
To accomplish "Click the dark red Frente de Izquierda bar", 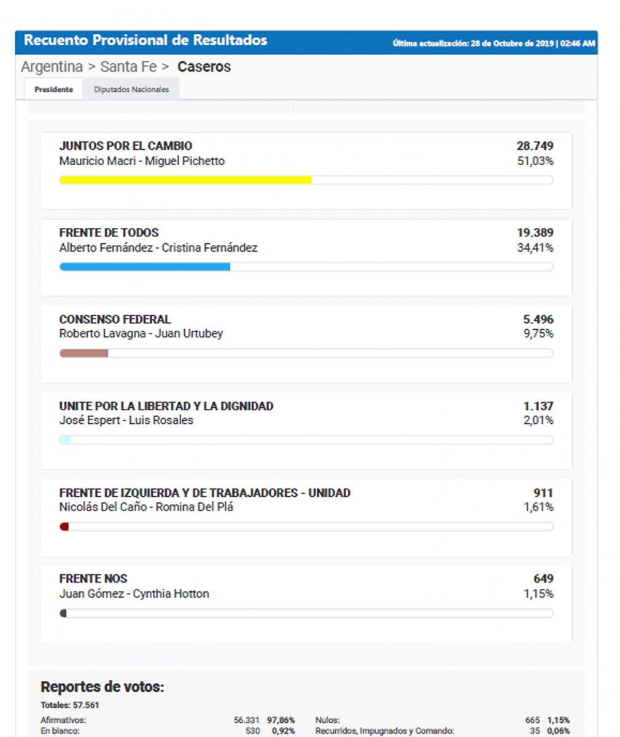I will [306, 526].
